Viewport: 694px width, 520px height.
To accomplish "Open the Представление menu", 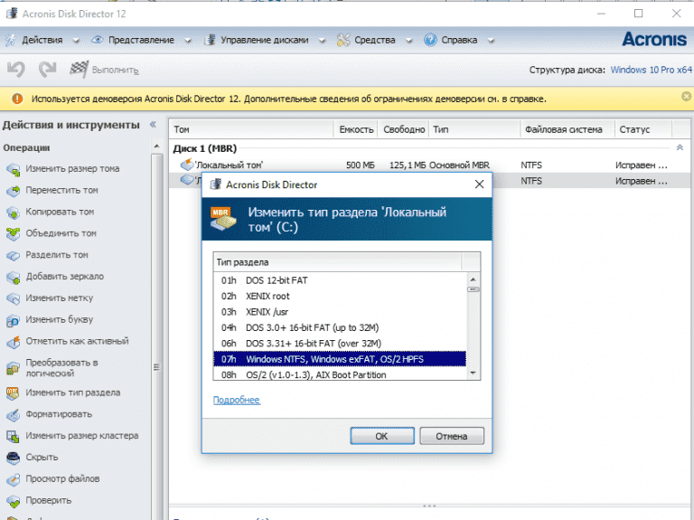I will (x=141, y=40).
